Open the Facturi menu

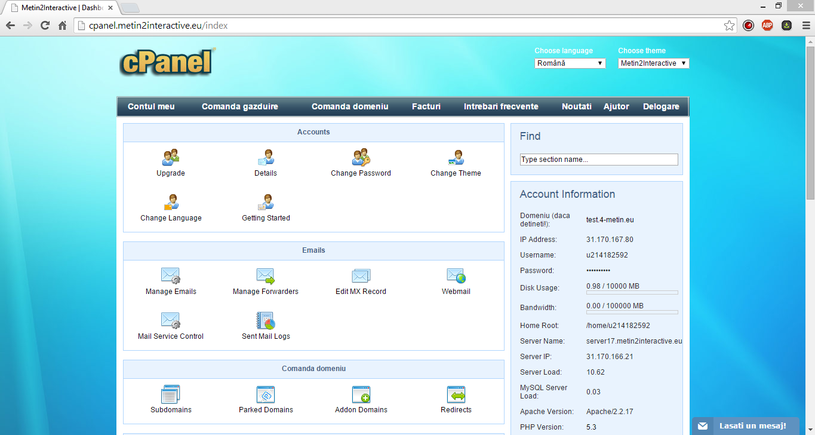426,106
